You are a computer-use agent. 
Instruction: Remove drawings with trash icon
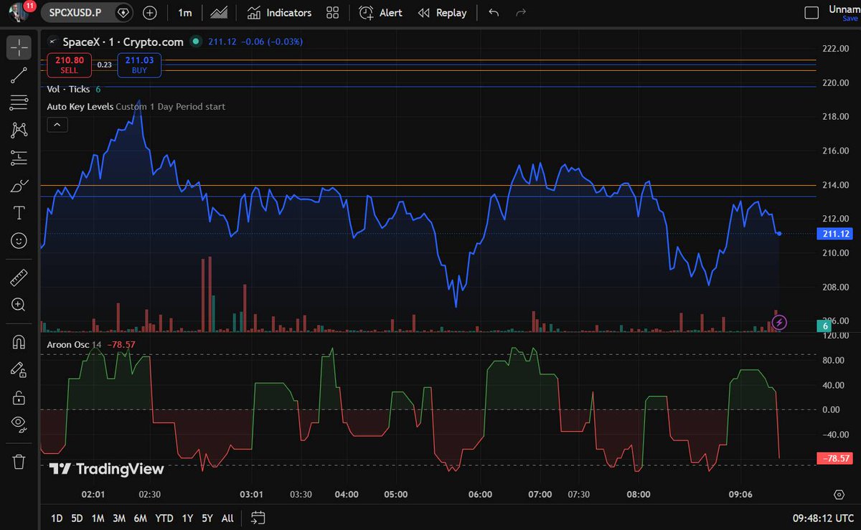point(19,461)
